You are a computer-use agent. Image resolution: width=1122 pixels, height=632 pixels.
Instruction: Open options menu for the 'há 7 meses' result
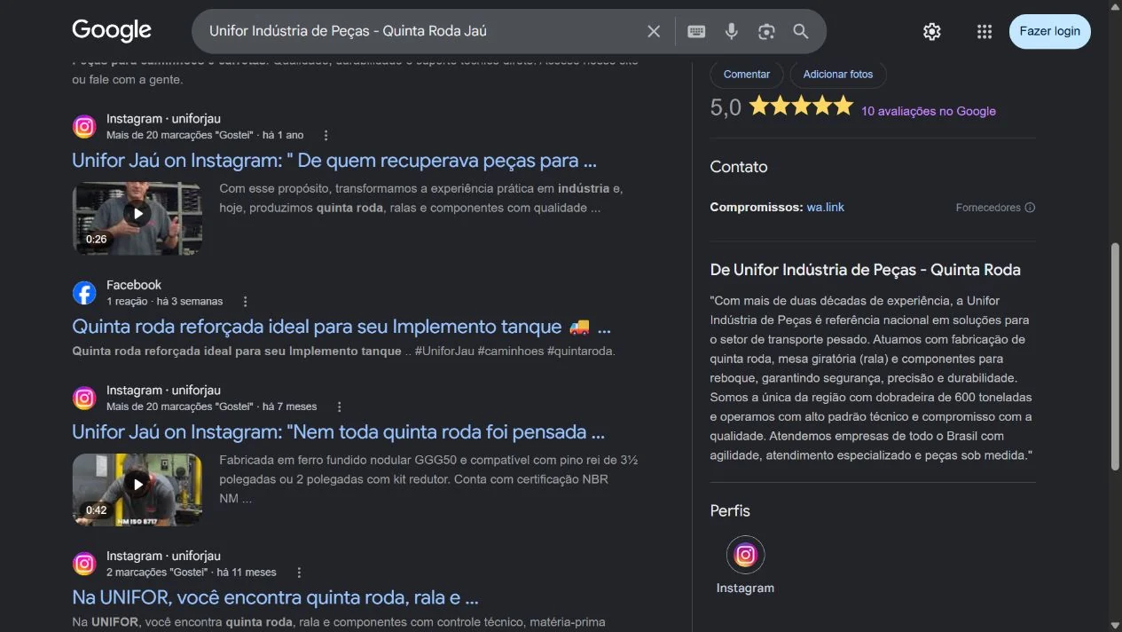point(339,407)
